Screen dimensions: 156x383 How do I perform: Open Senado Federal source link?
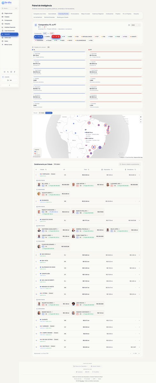click(x=96, y=366)
